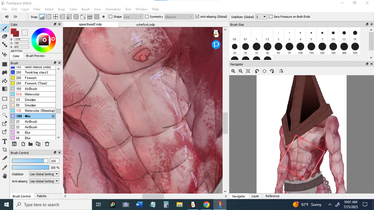Enable the Symmetry checkbox
This screenshot has height=210, width=374.
point(147,17)
